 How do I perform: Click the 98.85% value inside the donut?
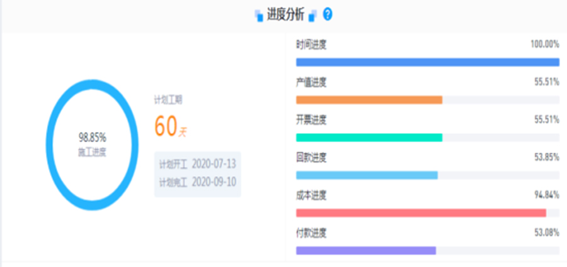pyautogui.click(x=92, y=136)
